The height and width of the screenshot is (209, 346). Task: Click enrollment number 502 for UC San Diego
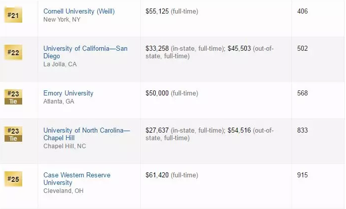pyautogui.click(x=302, y=48)
